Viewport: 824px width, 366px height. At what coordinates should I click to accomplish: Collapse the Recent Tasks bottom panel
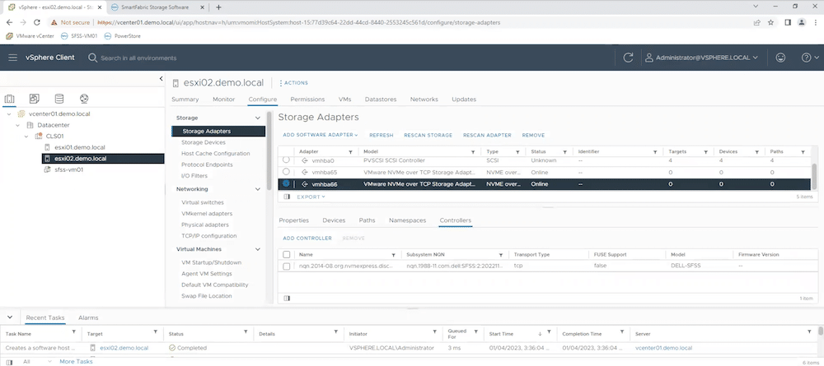coord(9,317)
